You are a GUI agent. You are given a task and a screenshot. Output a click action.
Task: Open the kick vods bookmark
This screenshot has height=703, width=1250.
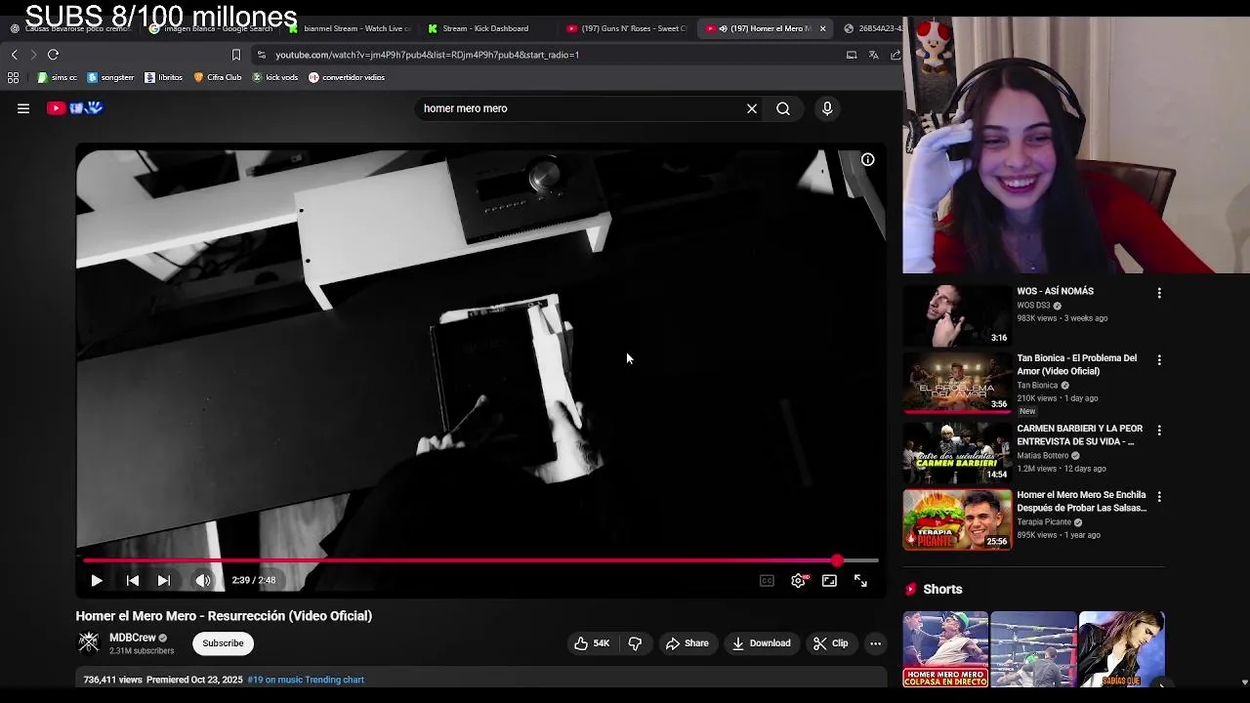tap(274, 77)
